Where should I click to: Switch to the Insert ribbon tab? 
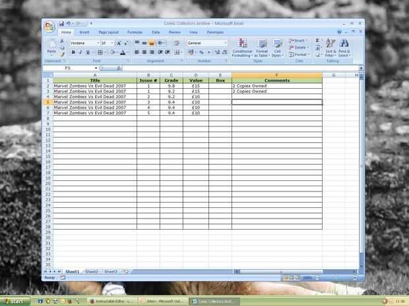pyautogui.click(x=84, y=32)
